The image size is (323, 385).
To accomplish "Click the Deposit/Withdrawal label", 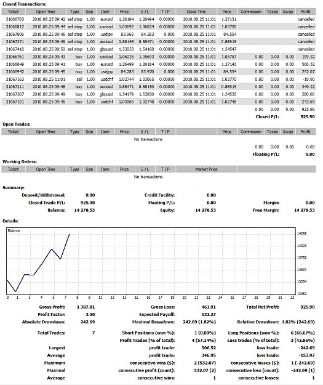I will point(44,195).
